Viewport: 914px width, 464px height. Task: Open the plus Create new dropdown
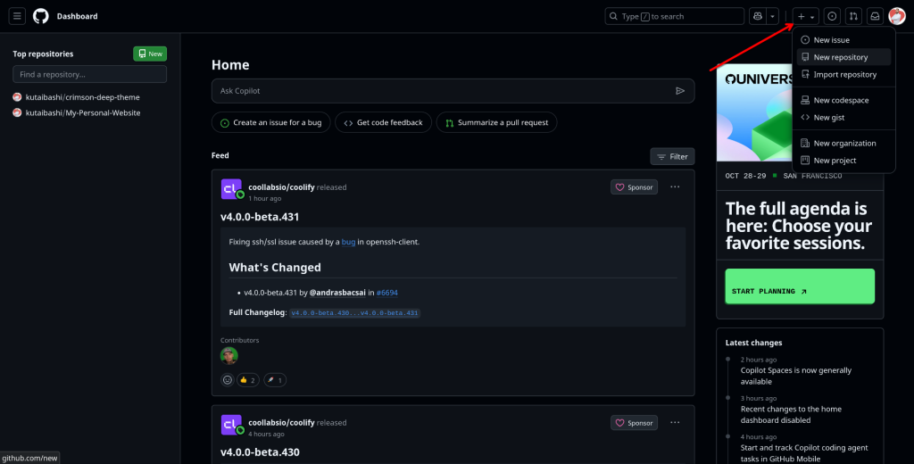[x=806, y=16]
